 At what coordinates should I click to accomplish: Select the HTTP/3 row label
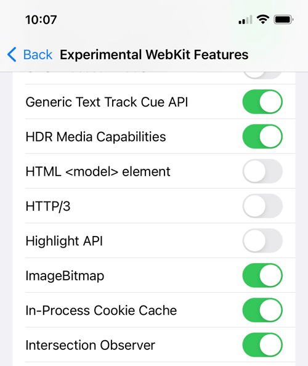[48, 206]
